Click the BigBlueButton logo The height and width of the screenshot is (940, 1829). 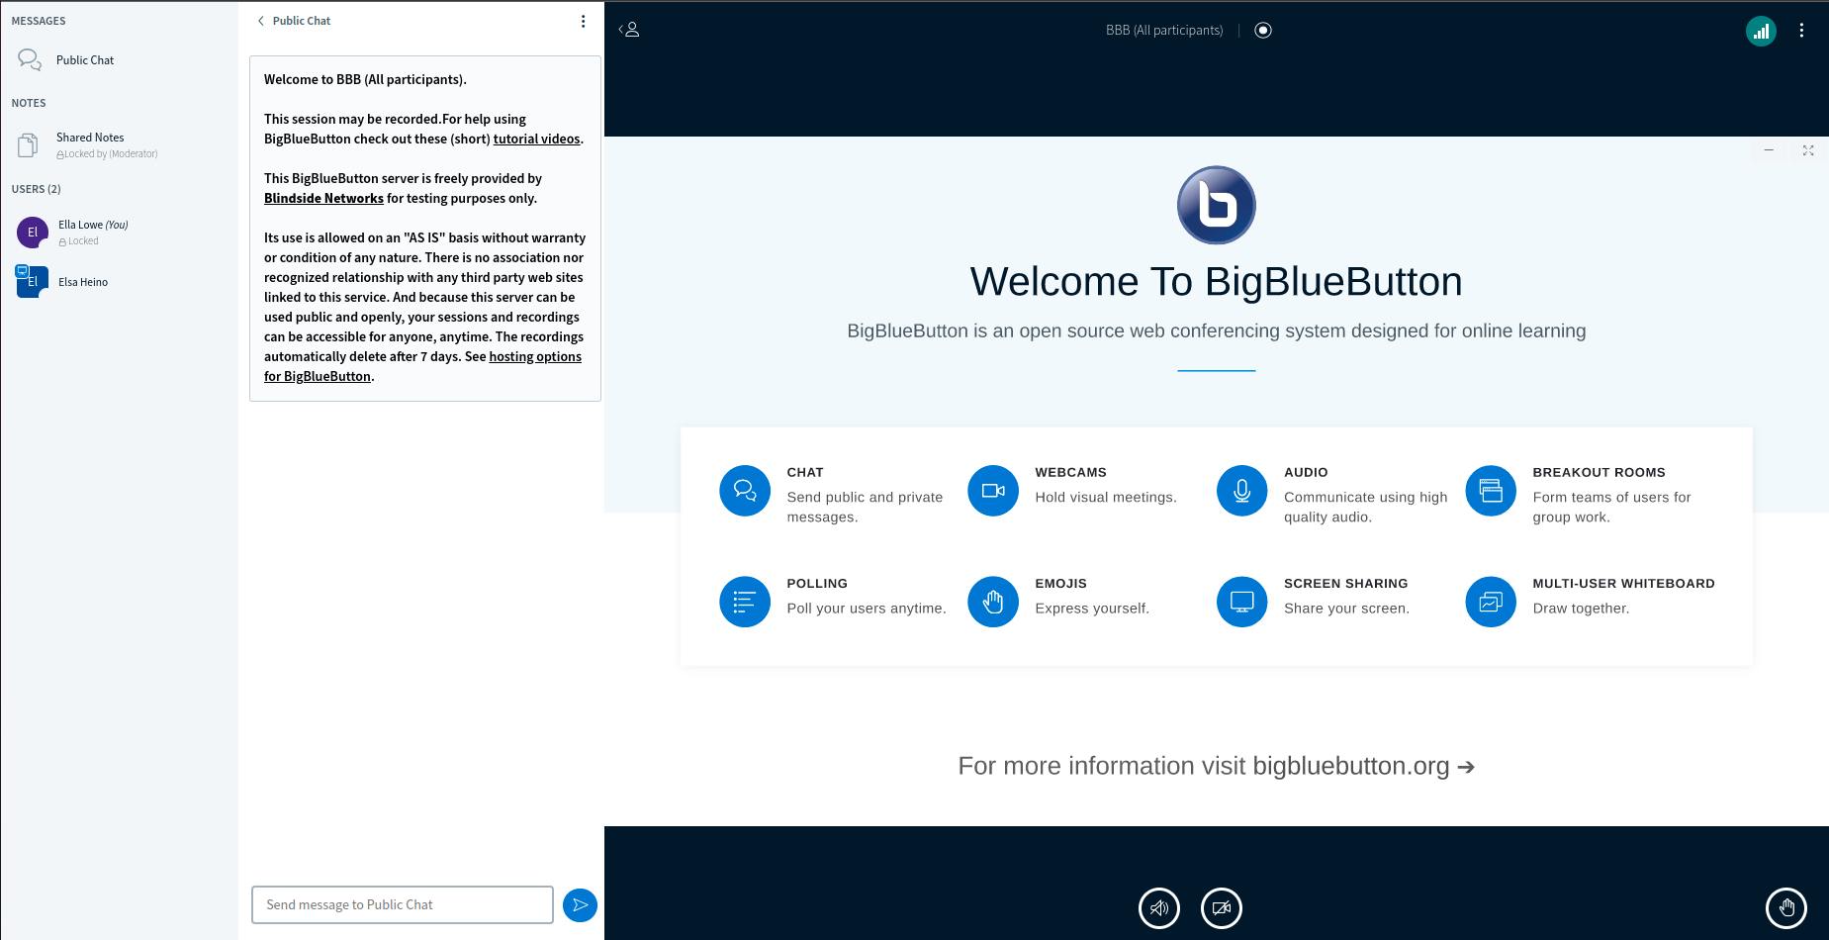click(1217, 205)
